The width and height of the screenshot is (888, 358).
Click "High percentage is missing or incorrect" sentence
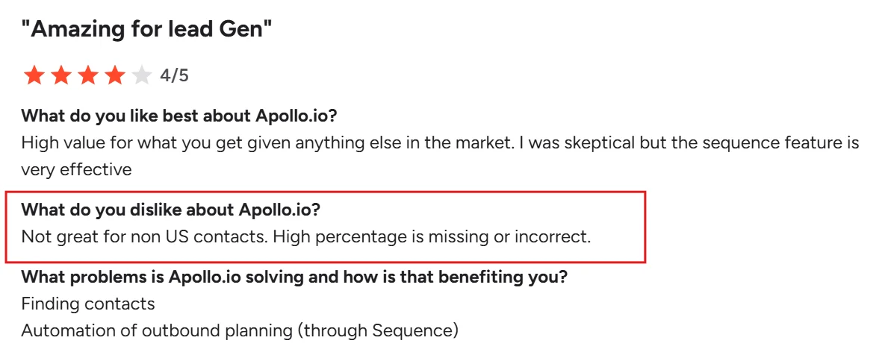[432, 237]
